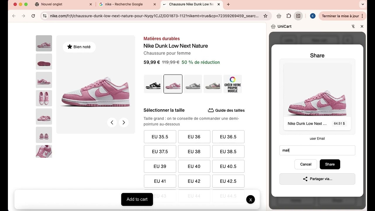
Task: Choose size EU 41
Action: coord(160,181)
